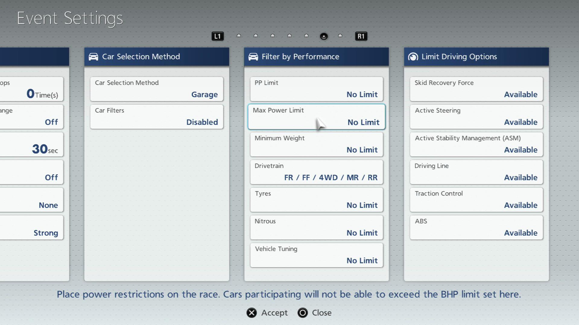Select the first page indicator dot
The image size is (579, 325).
pos(239,36)
